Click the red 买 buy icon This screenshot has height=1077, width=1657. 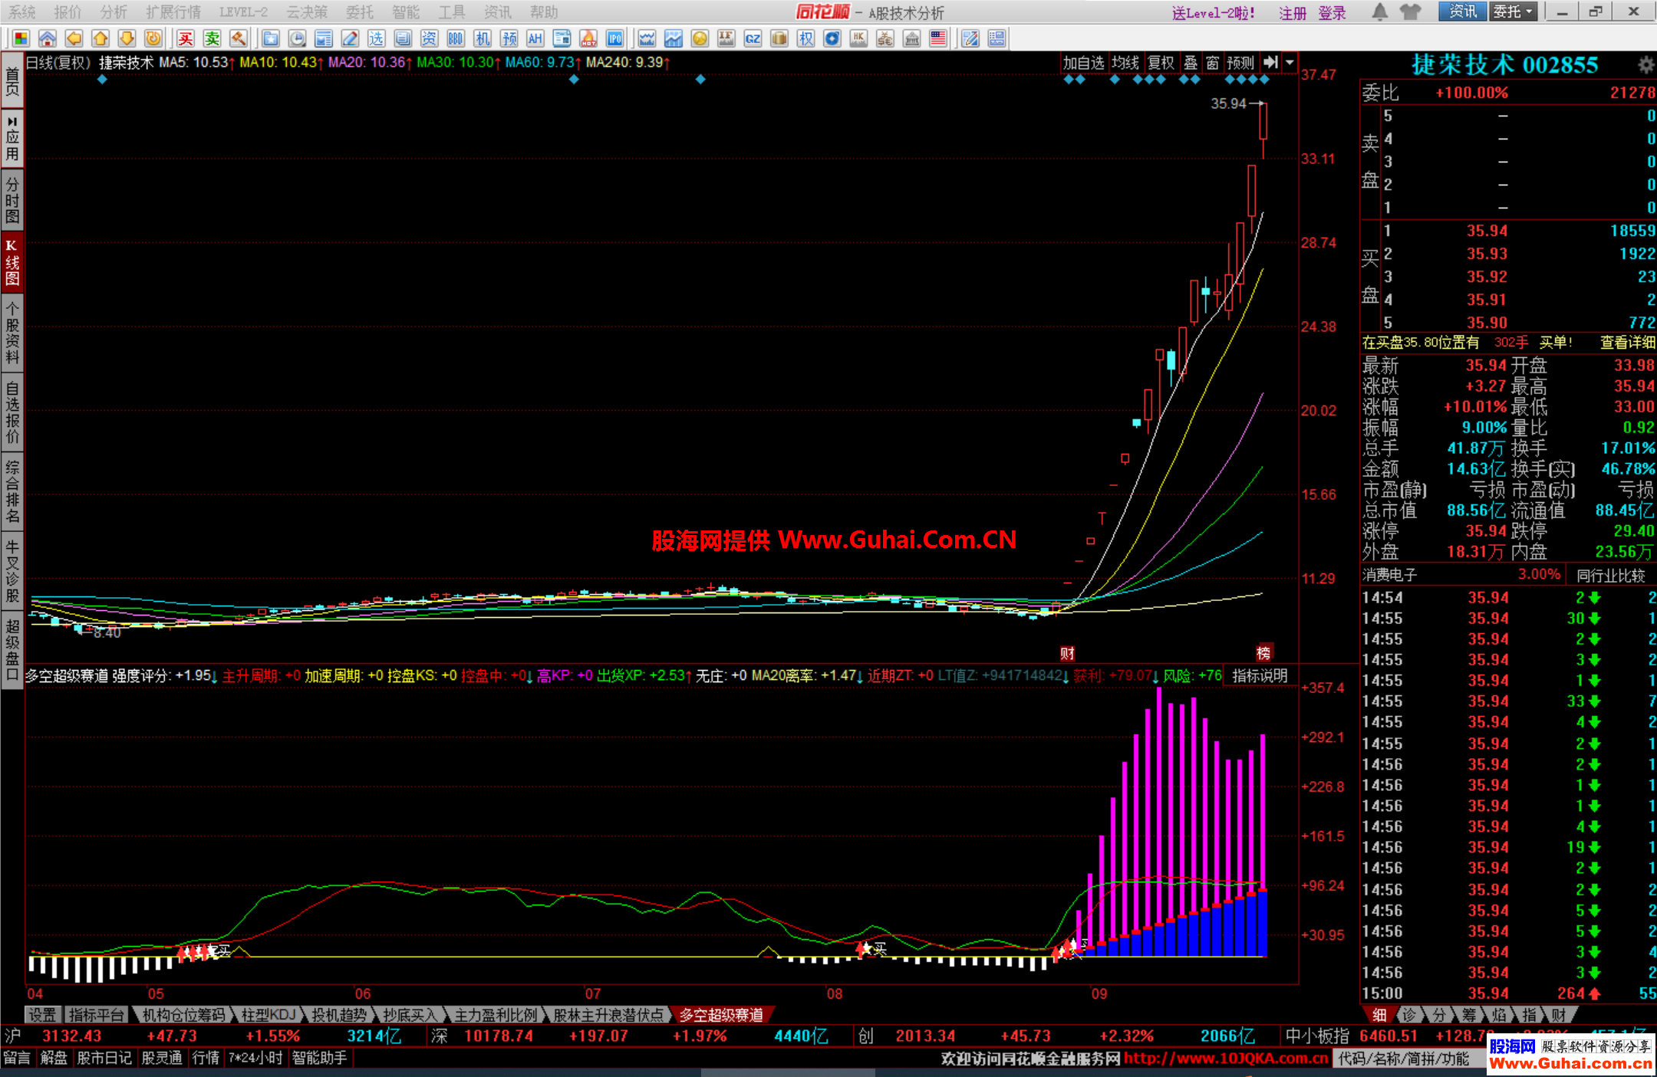(x=186, y=38)
